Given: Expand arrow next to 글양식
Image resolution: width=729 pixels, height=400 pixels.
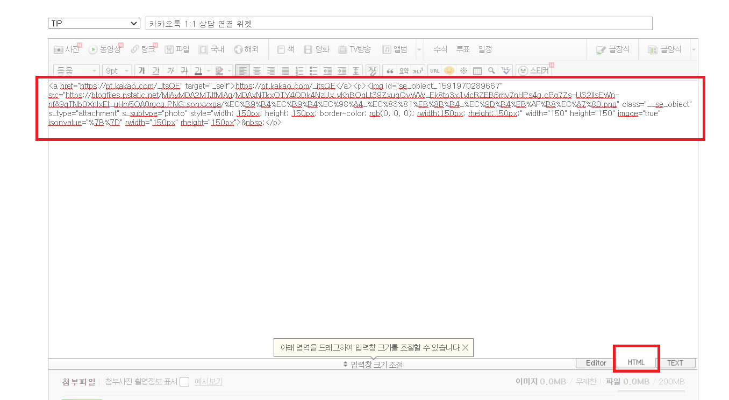Looking at the screenshot, I should pos(694,49).
